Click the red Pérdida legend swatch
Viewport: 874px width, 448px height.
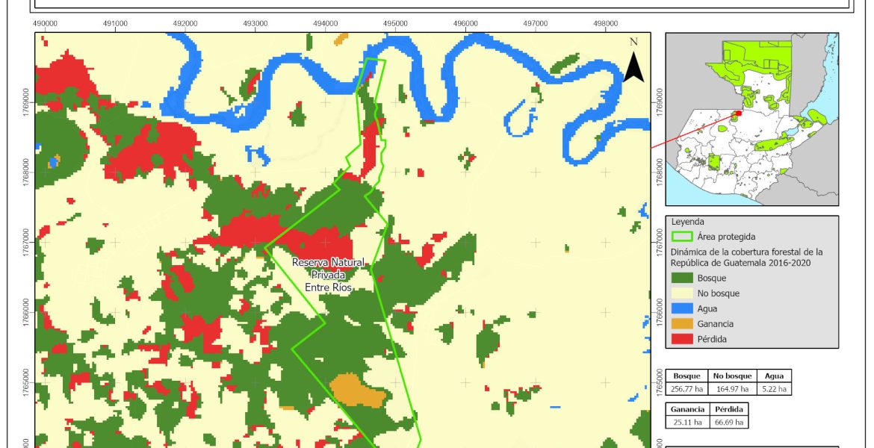pos(681,339)
